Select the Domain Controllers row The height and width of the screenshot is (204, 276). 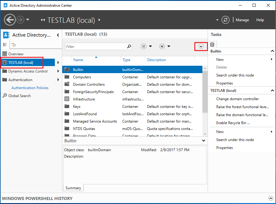click(x=89, y=84)
